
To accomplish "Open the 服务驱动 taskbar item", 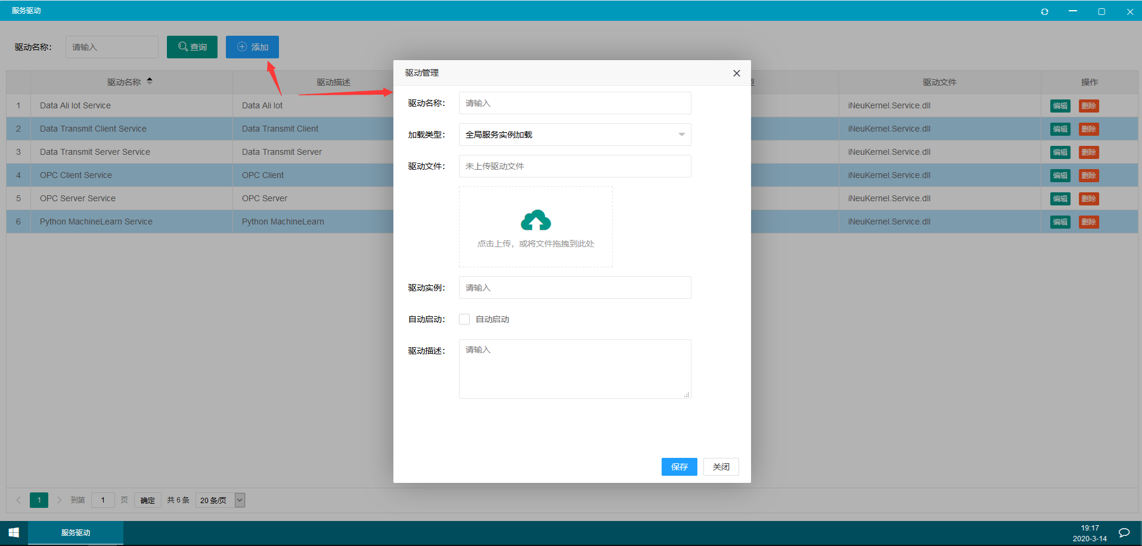I will [x=76, y=532].
